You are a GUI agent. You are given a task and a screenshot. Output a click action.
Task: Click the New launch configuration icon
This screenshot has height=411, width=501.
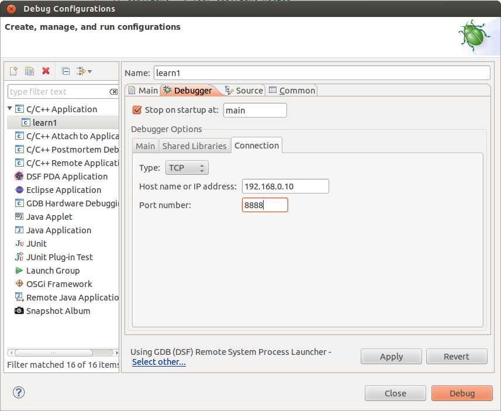pyautogui.click(x=14, y=71)
